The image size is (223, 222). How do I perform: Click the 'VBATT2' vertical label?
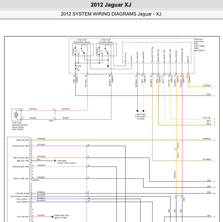(188, 59)
